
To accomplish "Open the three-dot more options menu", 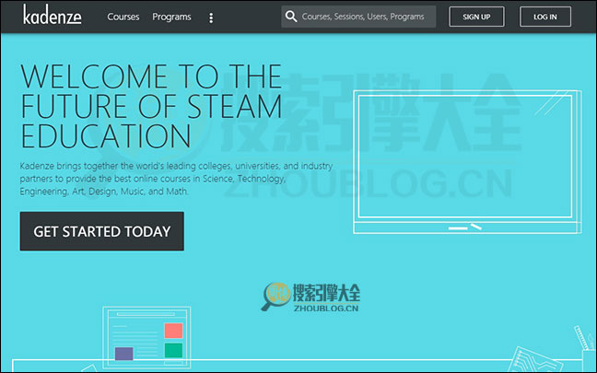I will pyautogui.click(x=211, y=17).
